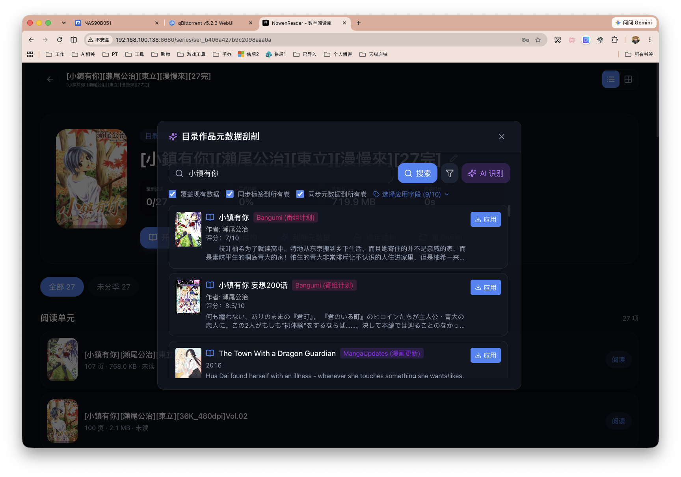Open the 工作 bookmark folder
The image size is (681, 477).
(55, 54)
